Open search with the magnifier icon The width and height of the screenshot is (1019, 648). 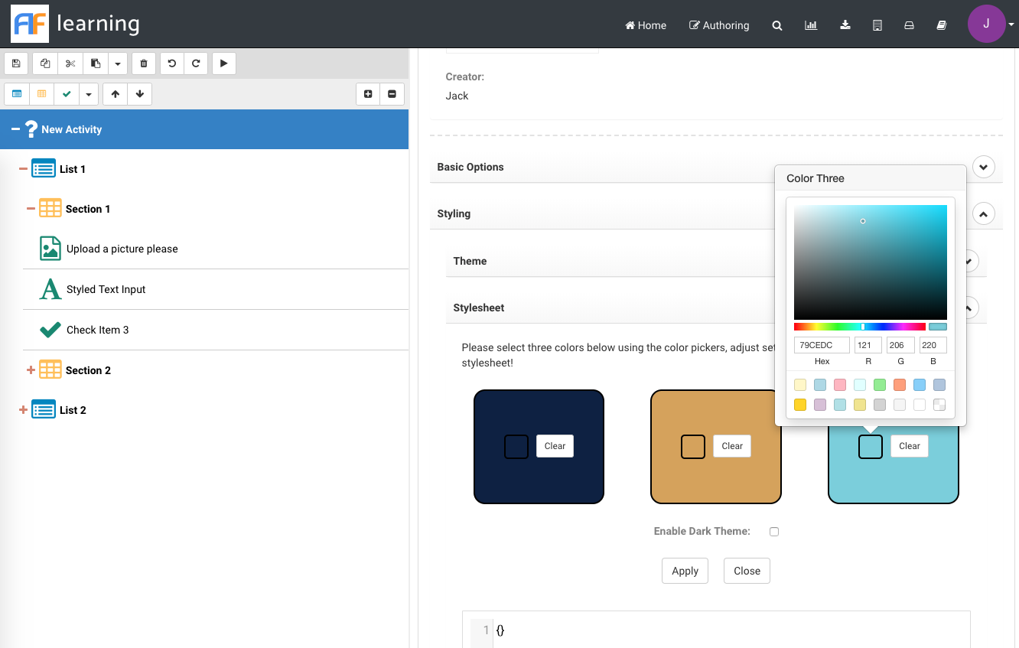pos(777,24)
